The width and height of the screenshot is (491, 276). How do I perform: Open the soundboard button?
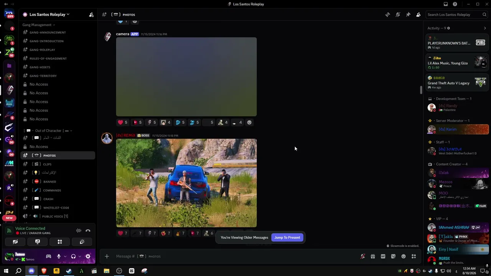coord(82,242)
